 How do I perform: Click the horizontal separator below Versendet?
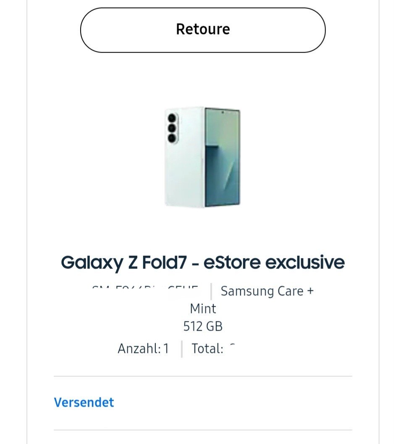click(203, 430)
